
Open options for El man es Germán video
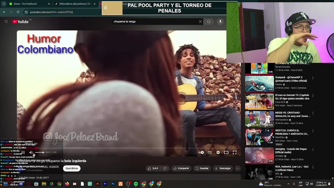click(313, 96)
